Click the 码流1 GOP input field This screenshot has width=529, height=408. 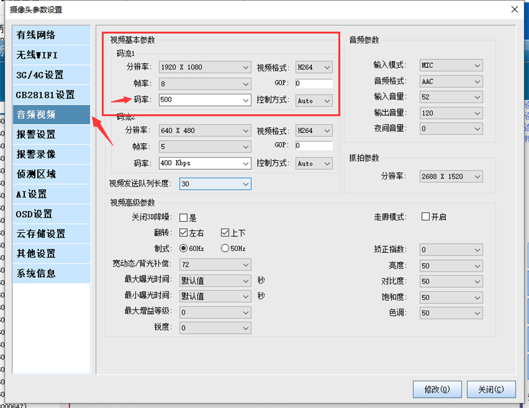[x=313, y=84]
